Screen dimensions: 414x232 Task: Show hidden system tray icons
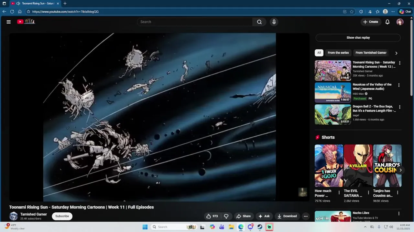(x=365, y=227)
